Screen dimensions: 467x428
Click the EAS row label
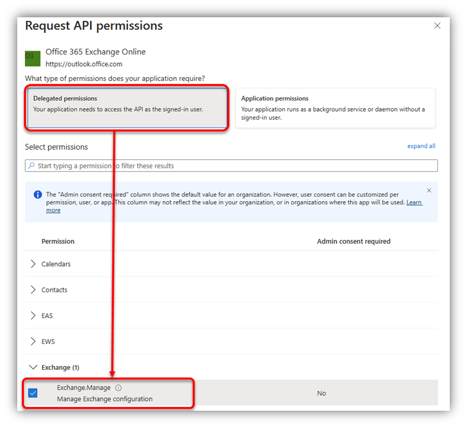pyautogui.click(x=47, y=316)
